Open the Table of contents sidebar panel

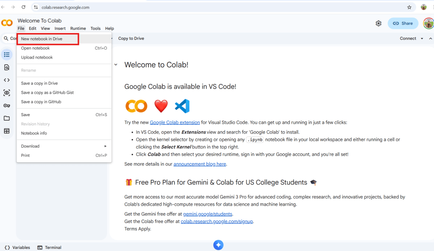pos(7,55)
